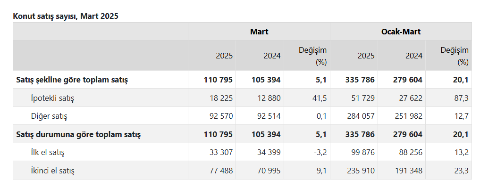
Task: Select the cell value 284 057
Action: point(361,116)
